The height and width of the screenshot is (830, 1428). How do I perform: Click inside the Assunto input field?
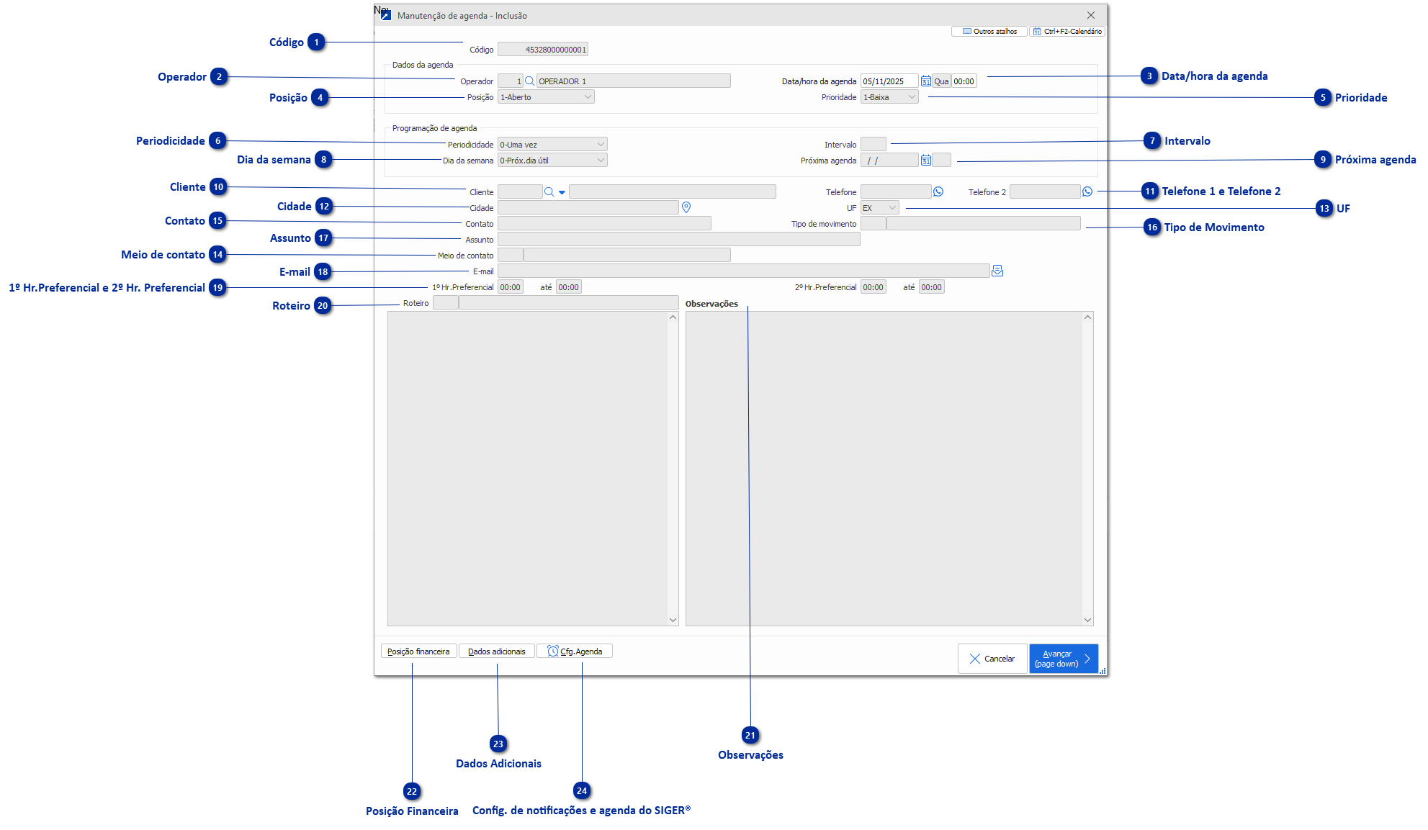tap(678, 240)
